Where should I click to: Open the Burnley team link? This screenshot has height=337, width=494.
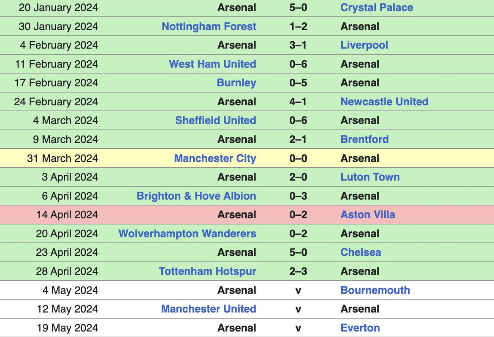point(236,83)
